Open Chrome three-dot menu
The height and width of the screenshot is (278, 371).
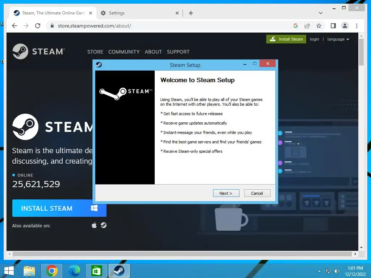coord(357,26)
